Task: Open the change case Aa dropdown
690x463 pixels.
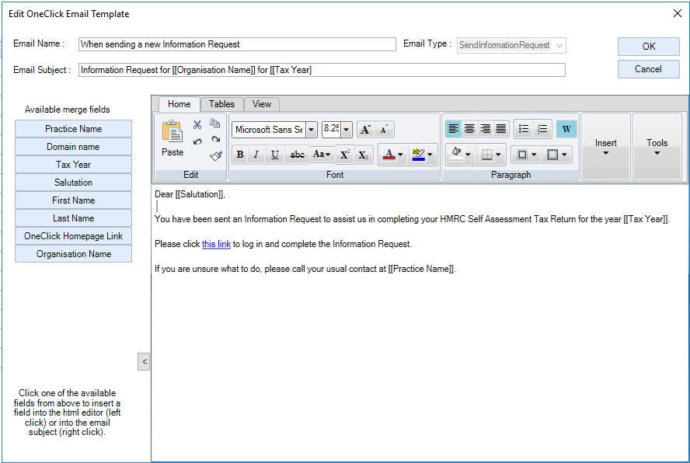Action: coord(321,155)
